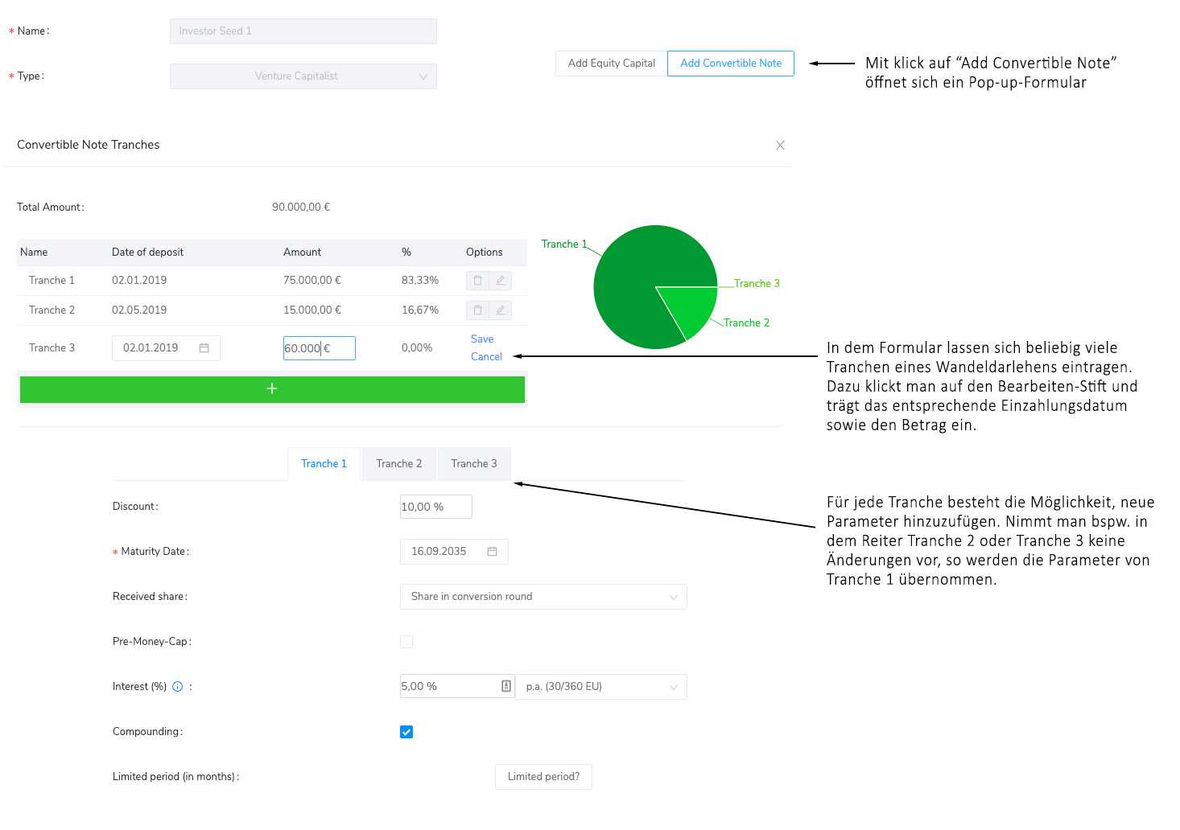
Task: Click the Interest info tooltip icon
Action: 178,687
